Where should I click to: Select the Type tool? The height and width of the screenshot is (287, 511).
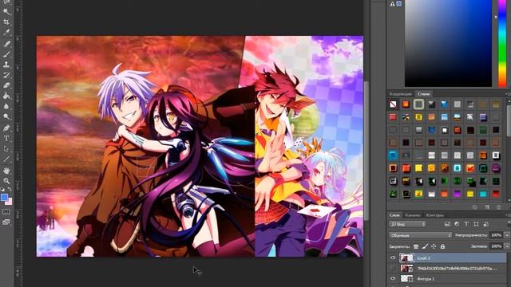[x=6, y=138]
